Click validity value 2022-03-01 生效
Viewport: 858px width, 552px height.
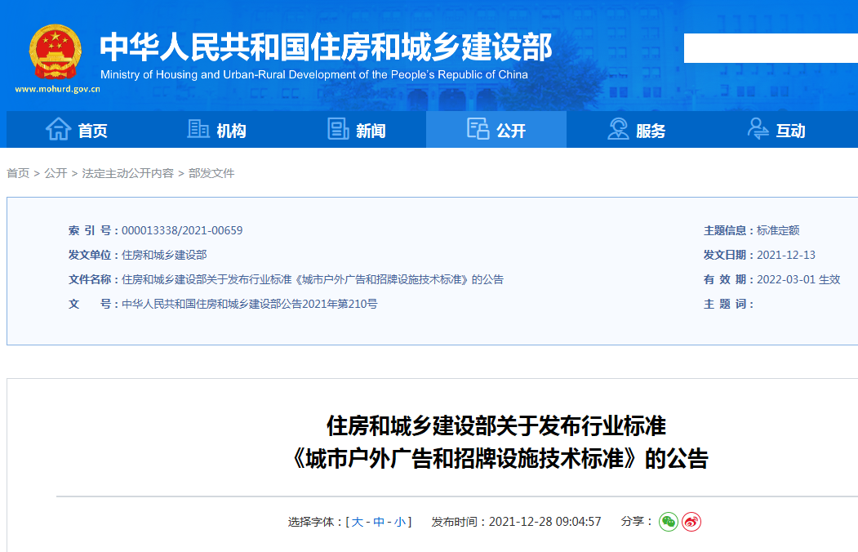click(x=798, y=279)
